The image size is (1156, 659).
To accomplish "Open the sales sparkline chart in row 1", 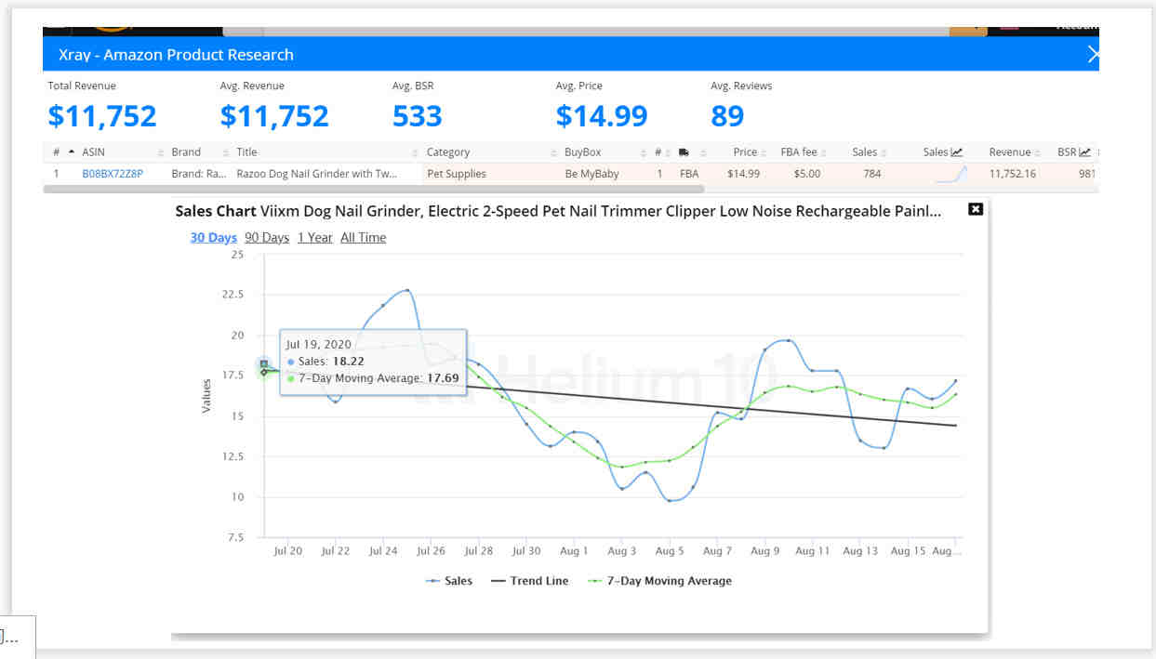I will (951, 174).
